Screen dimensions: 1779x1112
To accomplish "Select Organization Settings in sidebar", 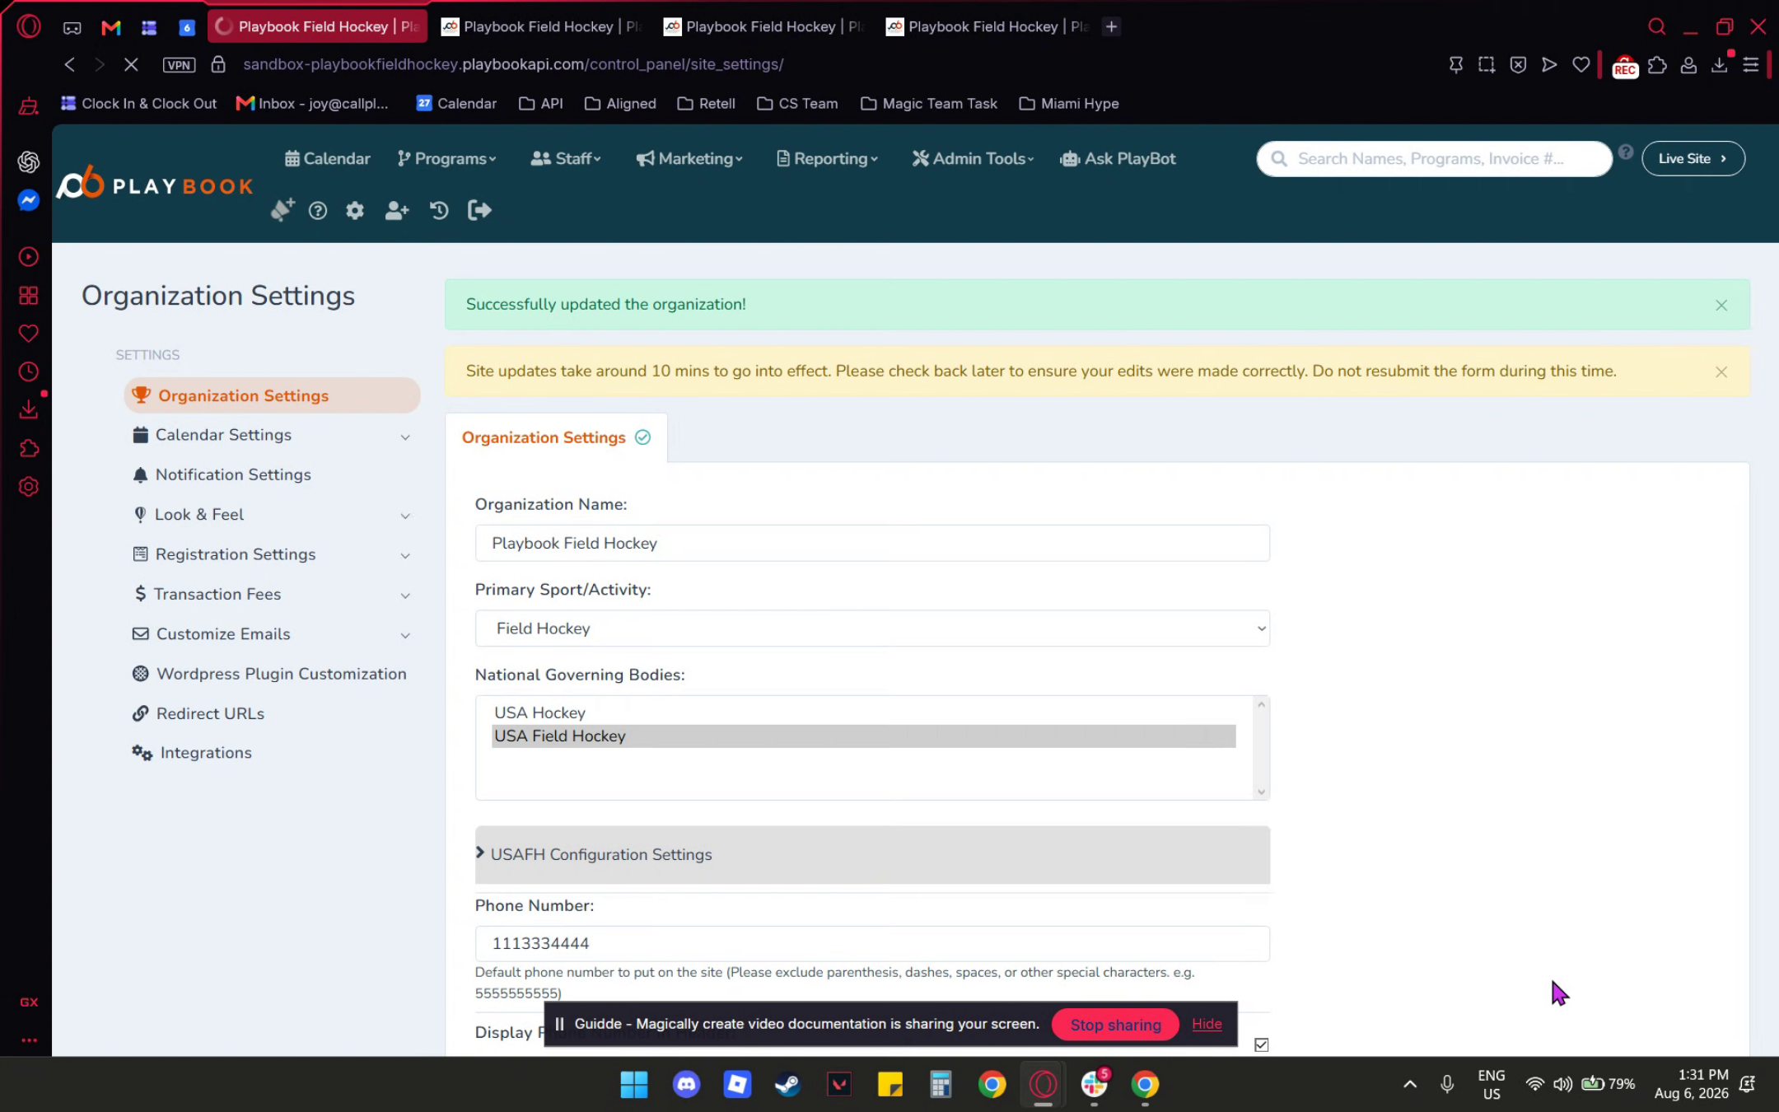I will (272, 395).
